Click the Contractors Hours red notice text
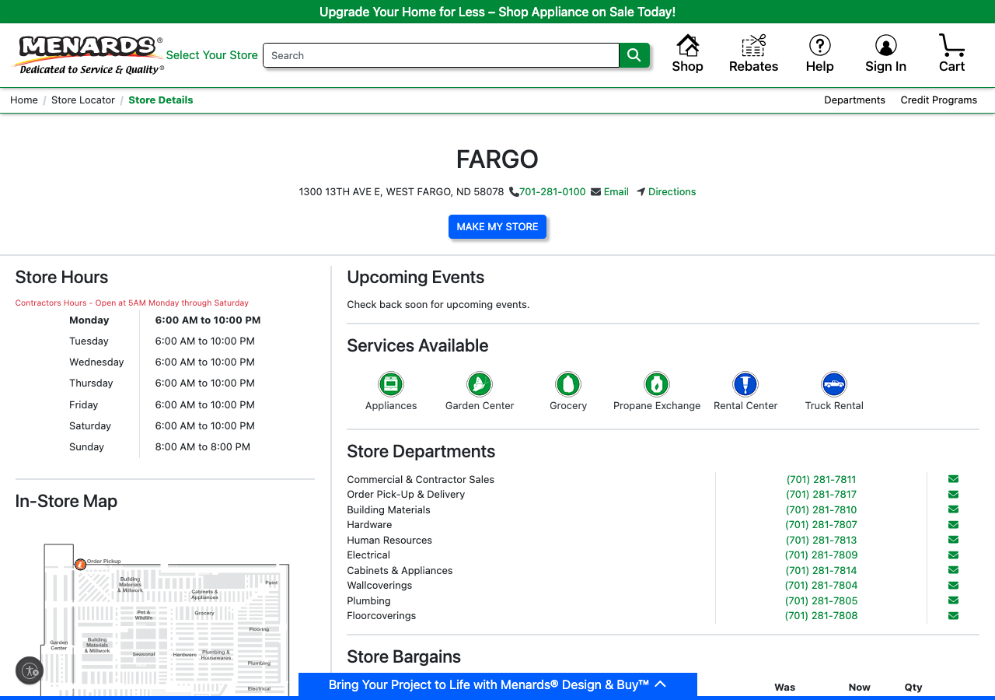Viewport: 995px width, 700px height. [x=132, y=303]
